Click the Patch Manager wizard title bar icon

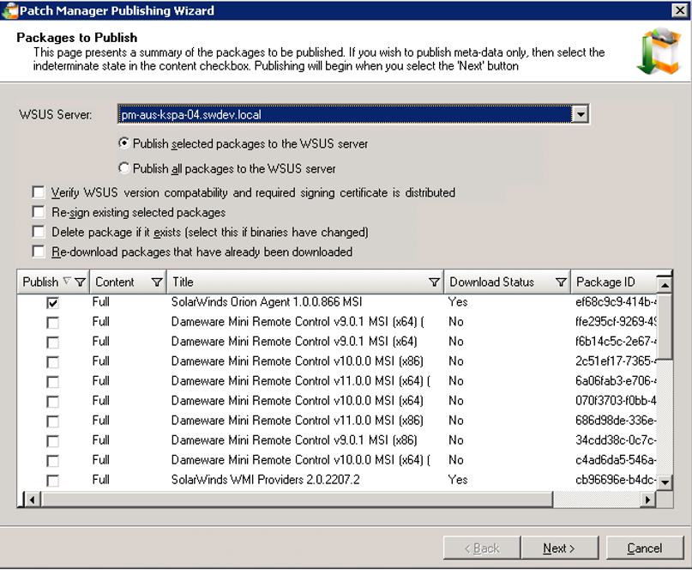pos(9,10)
